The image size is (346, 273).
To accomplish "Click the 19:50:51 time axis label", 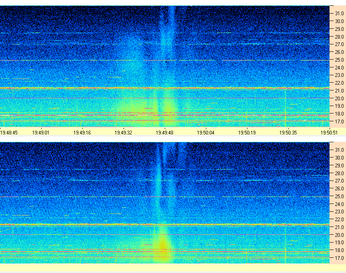I will click(329, 133).
